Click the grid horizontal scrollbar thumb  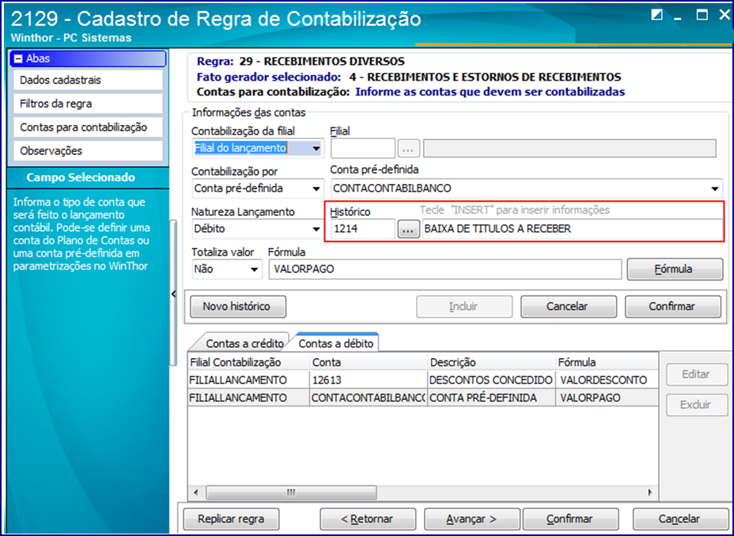tap(291, 492)
